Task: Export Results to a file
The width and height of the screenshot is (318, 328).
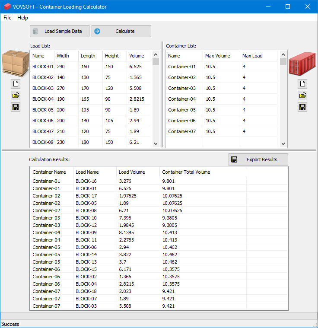Action: pyautogui.click(x=258, y=159)
